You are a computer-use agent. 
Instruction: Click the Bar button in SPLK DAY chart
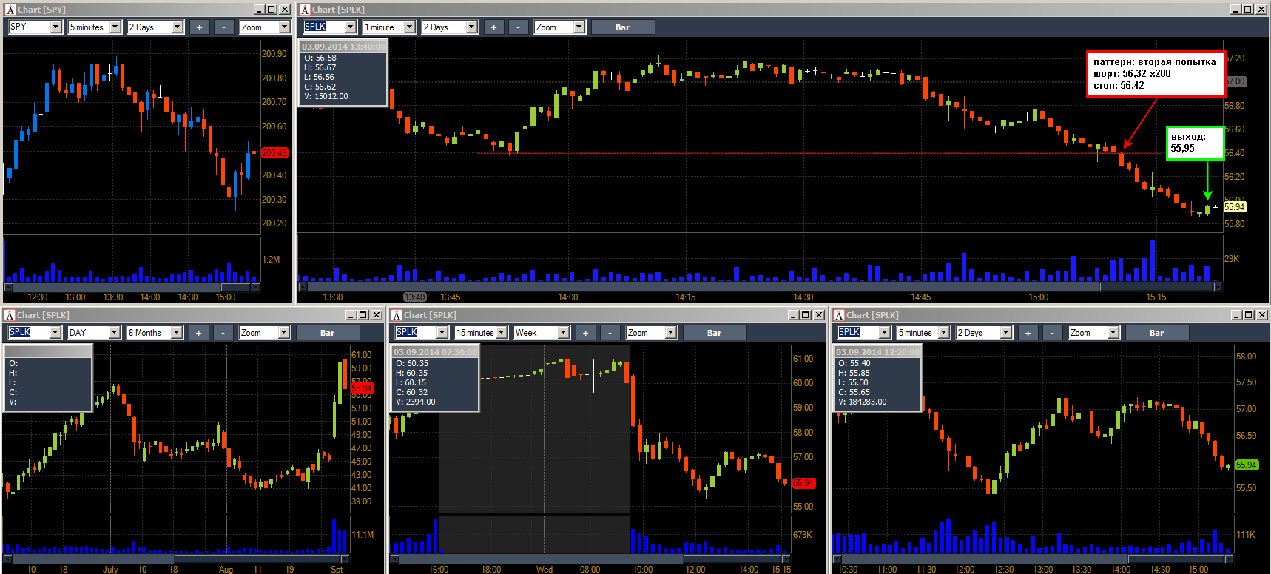coord(328,333)
